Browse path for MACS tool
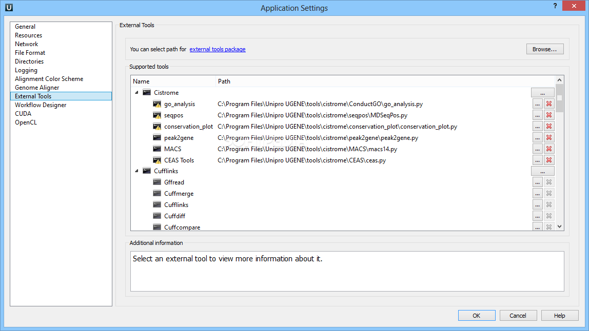 538,149
